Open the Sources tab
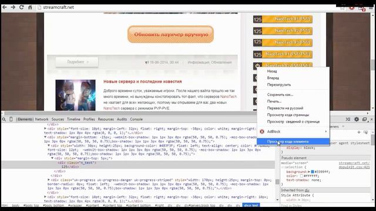Viewport: 376px width, 211px height. pos(58,119)
